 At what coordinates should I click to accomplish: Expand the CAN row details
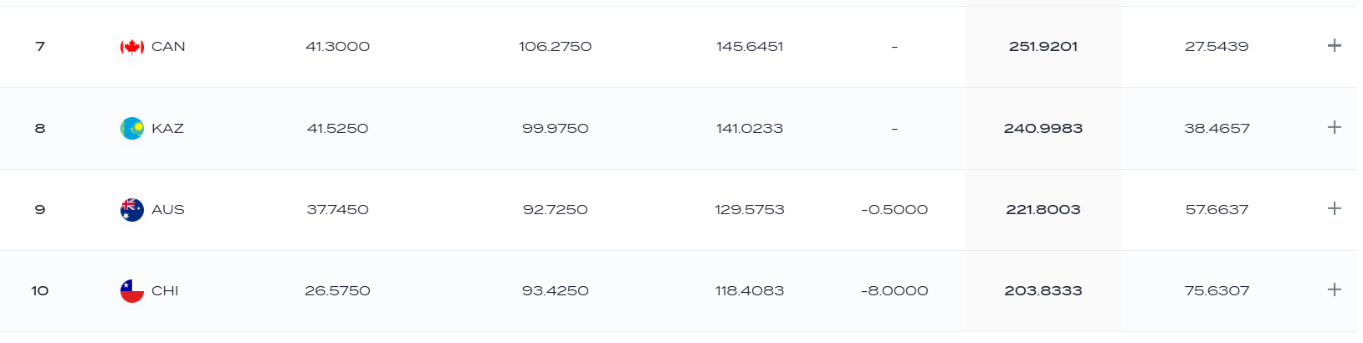pyautogui.click(x=1335, y=46)
